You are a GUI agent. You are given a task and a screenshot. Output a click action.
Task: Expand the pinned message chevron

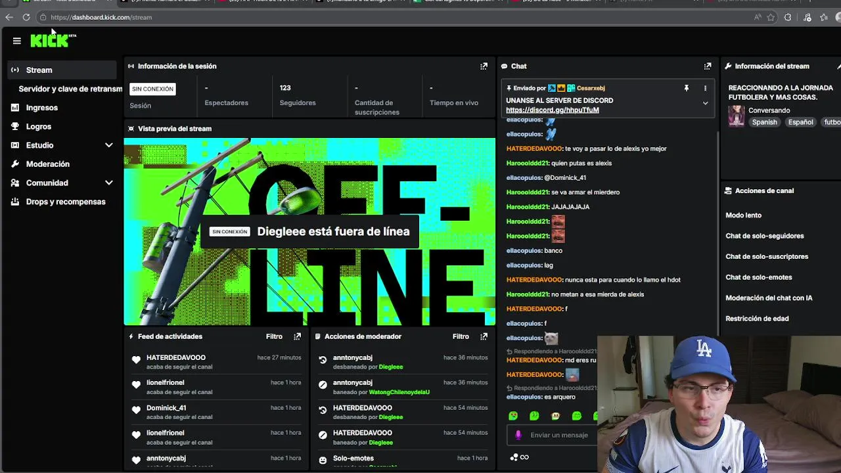point(705,103)
